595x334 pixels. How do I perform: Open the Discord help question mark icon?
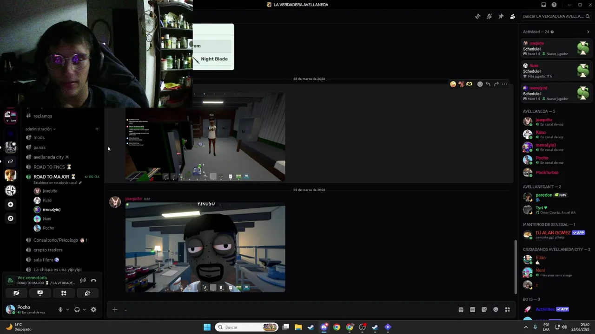[554, 5]
